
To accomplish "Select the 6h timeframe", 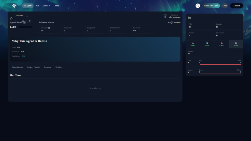I will (222, 44).
